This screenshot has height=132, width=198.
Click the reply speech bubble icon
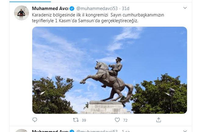pyautogui.click(x=35, y=120)
